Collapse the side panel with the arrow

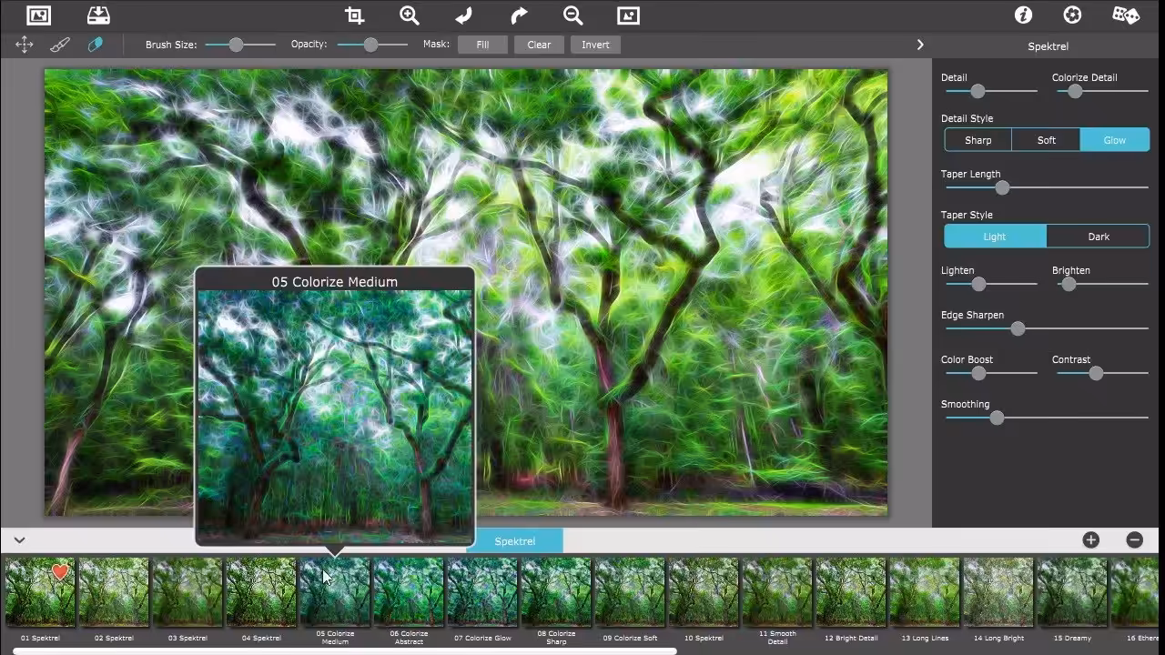[x=920, y=45]
